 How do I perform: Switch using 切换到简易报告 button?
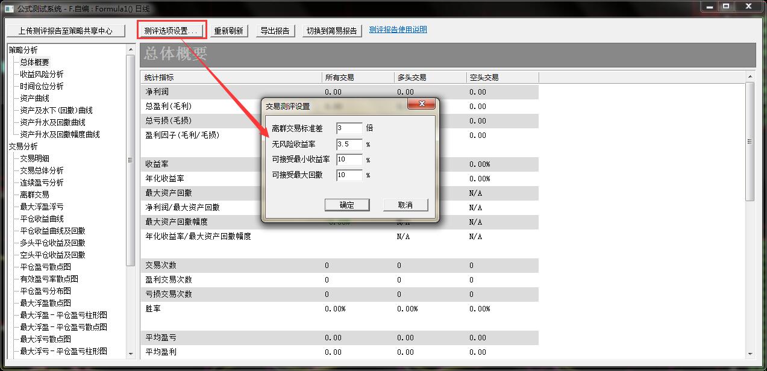(331, 31)
